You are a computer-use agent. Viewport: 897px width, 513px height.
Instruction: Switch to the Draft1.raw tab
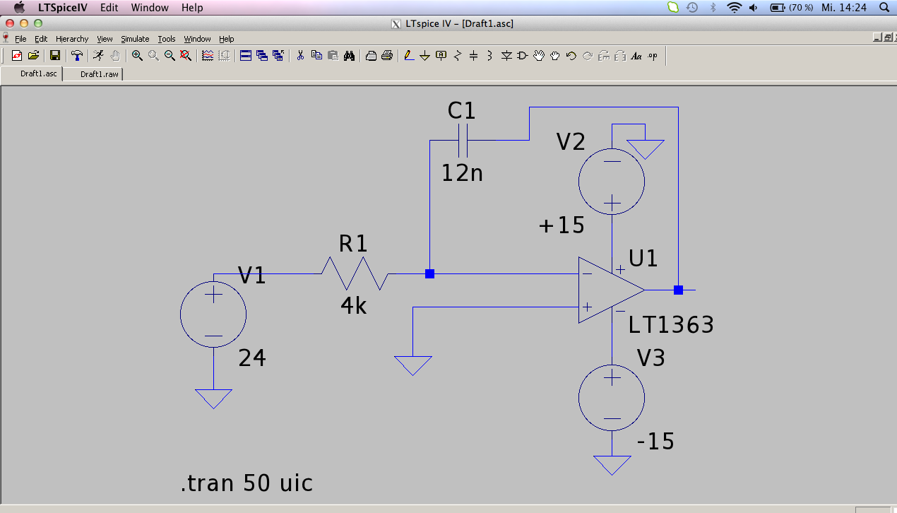pyautogui.click(x=99, y=74)
